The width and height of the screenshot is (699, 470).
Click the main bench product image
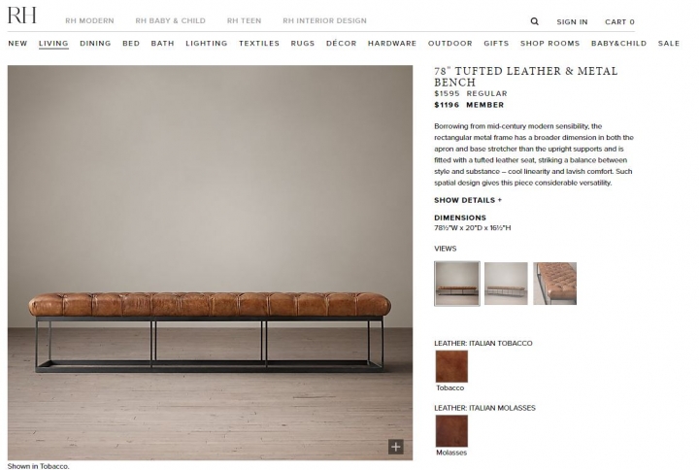click(x=210, y=262)
